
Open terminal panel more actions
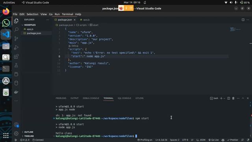[238, 98]
